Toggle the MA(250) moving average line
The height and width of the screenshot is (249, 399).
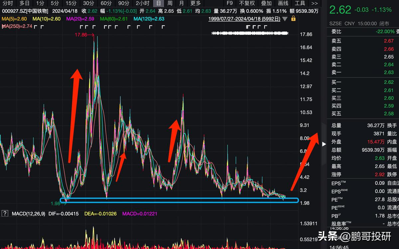click(17, 26)
